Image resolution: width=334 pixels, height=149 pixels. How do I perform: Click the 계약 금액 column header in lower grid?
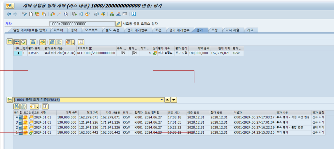tap(68, 112)
